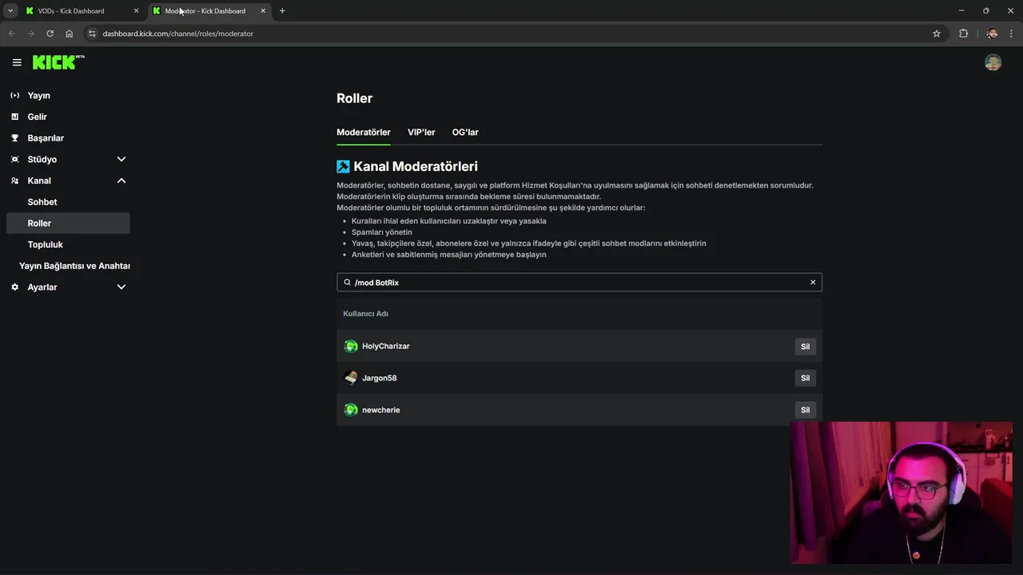
Task: Go forward in browser history
Action: click(30, 34)
